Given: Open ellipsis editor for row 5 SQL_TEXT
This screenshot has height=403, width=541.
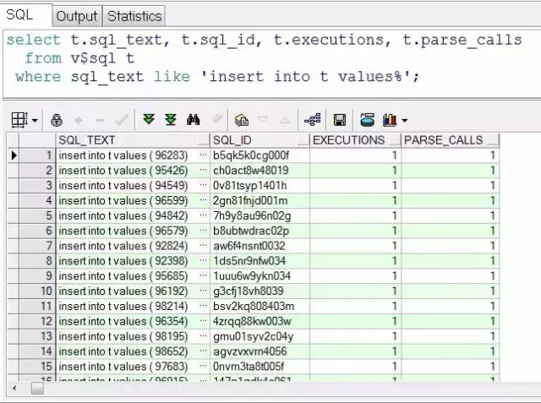Looking at the screenshot, I should click(203, 215).
